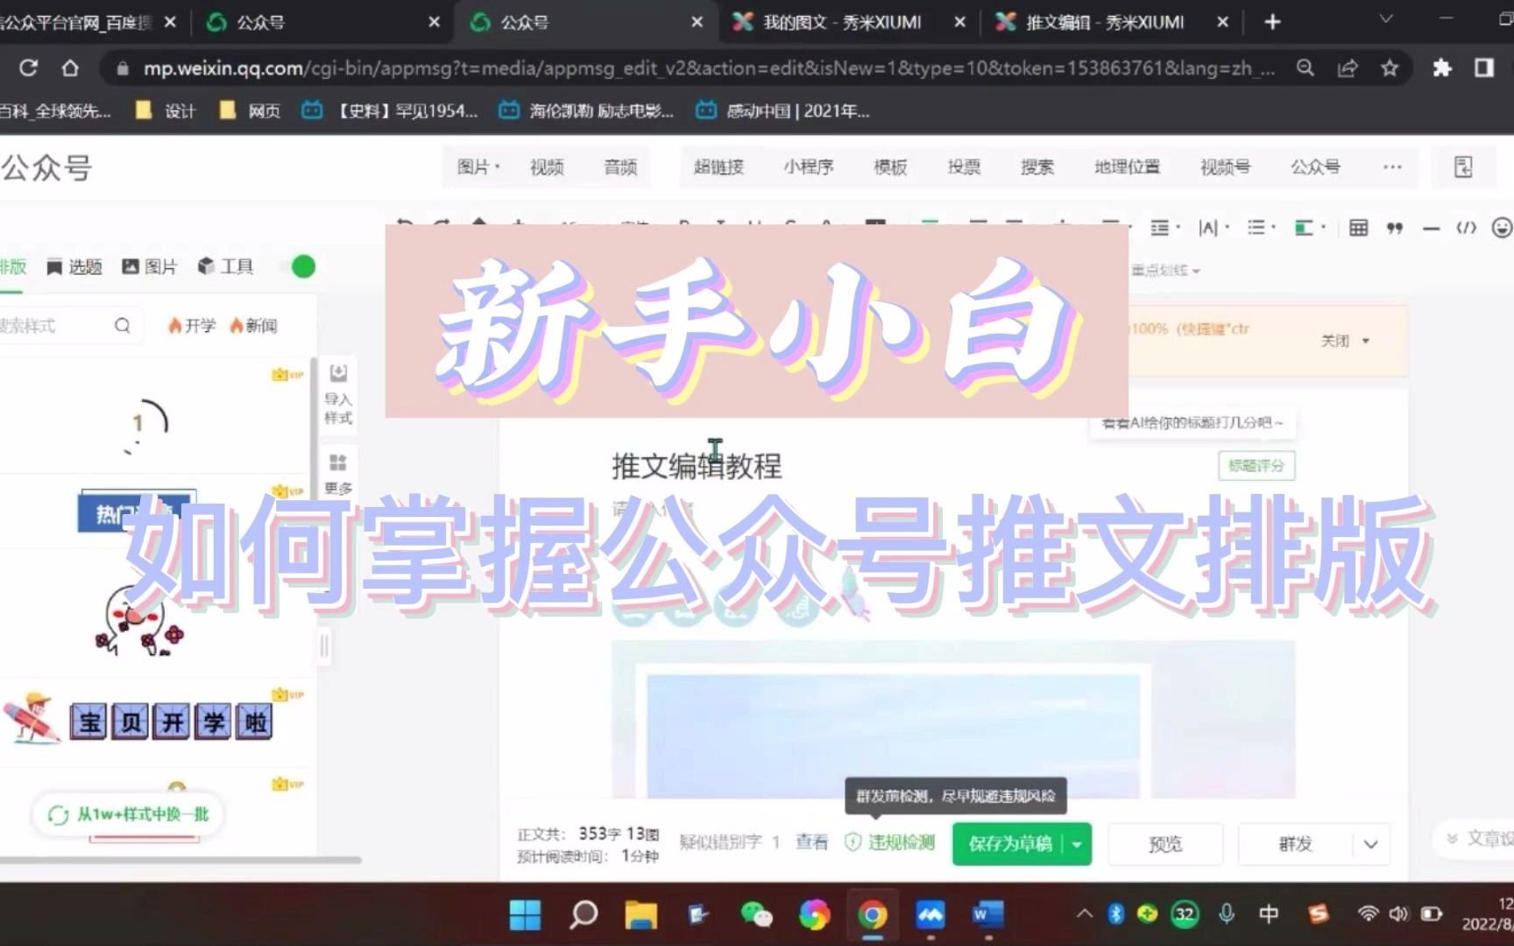Click the 标题评分 button
The width and height of the screenshot is (1514, 946).
point(1256,466)
